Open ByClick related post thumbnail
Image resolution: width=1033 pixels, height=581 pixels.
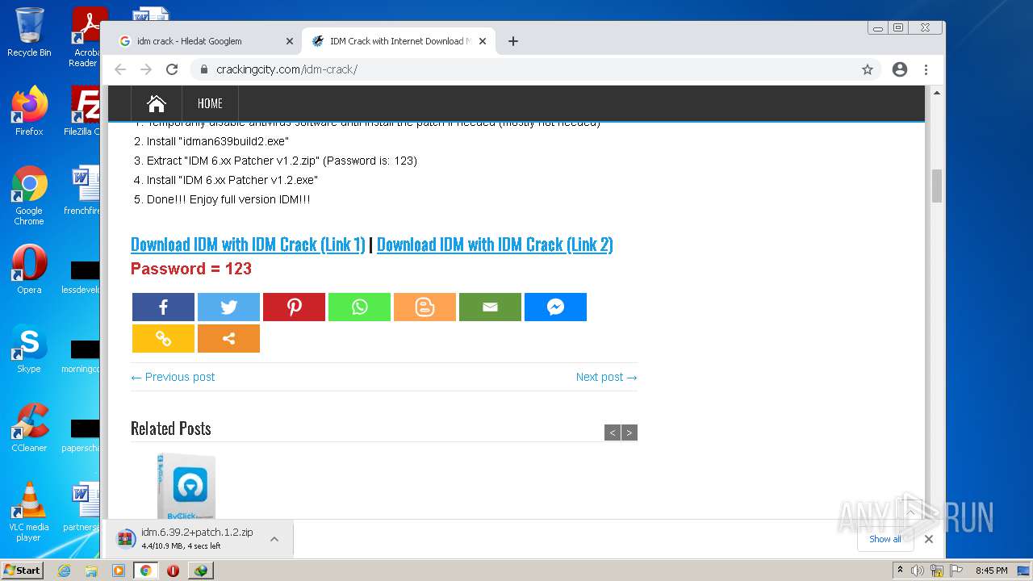pos(186,486)
